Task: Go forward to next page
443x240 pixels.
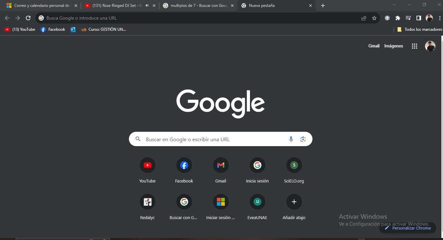Action: pos(18,18)
